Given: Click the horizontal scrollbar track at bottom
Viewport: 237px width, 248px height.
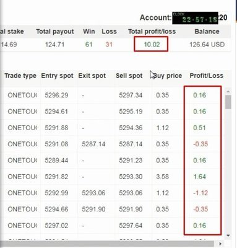Looking at the screenshot, I should [x=107, y=244].
